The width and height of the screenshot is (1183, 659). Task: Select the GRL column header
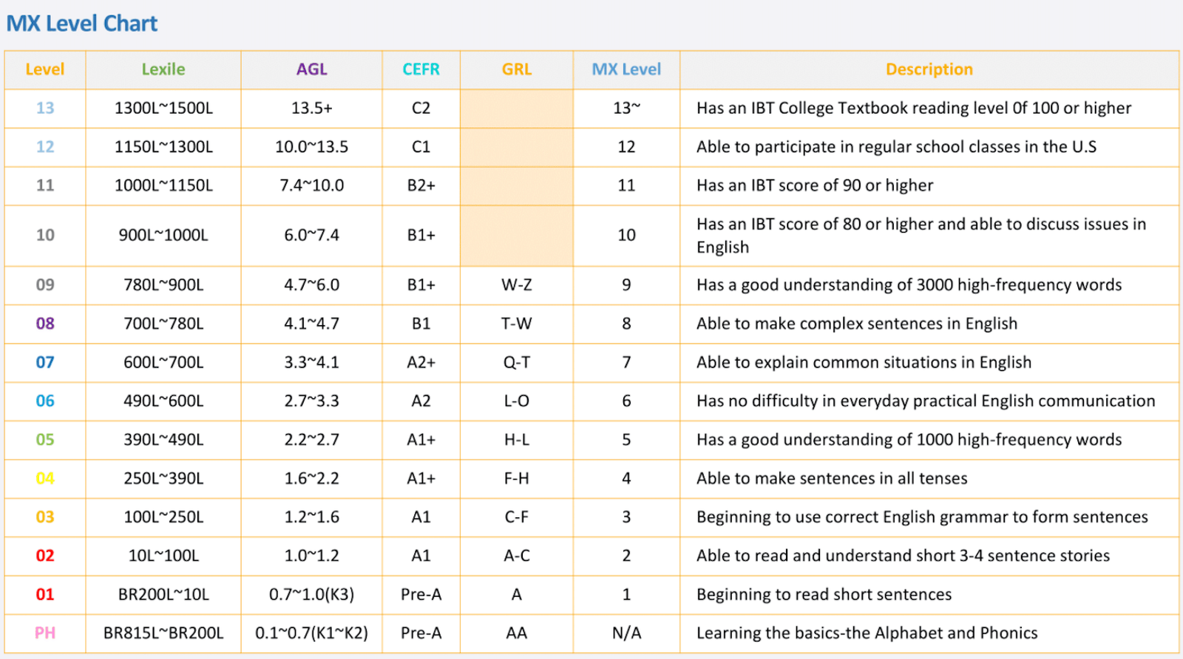[516, 69]
